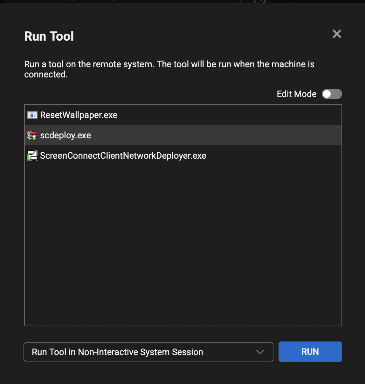The height and width of the screenshot is (384, 365).
Task: Click the white knob of Edit Mode switch
Action: (x=327, y=94)
